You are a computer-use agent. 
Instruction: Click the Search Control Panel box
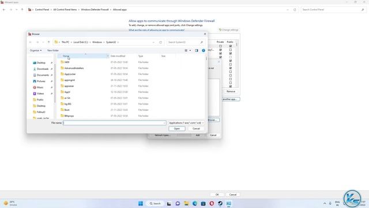click(333, 10)
